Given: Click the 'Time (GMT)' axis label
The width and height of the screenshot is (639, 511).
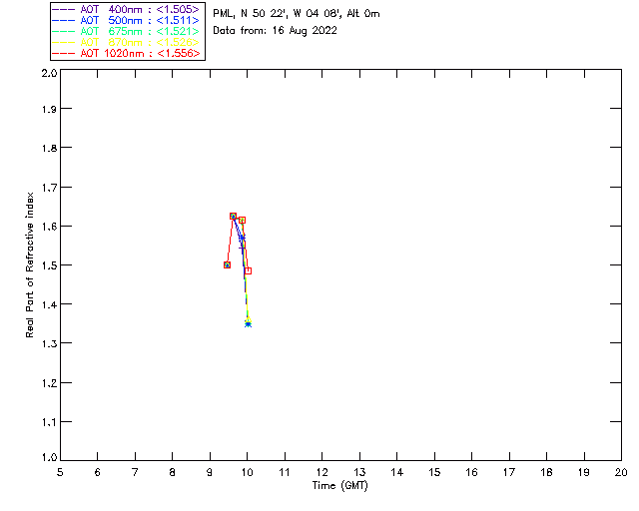Looking at the screenshot, I should [x=339, y=486].
